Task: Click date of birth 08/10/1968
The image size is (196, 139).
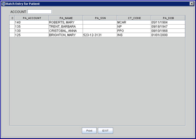Action: 168,31
